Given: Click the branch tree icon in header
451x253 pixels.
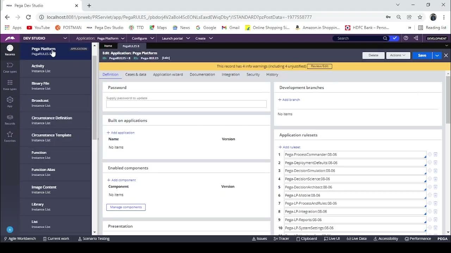Looking at the screenshot, I should point(416,38).
